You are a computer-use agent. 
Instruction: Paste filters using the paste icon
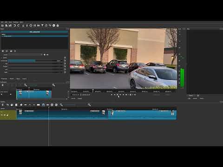pyautogui.click(x=15, y=51)
